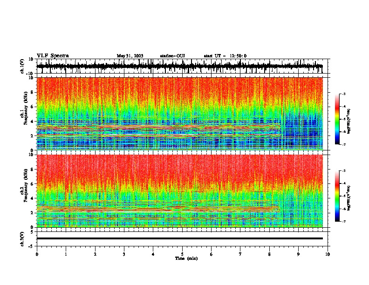Click the "4" kHz tick on ch.2 spectrogram

pos(32,198)
